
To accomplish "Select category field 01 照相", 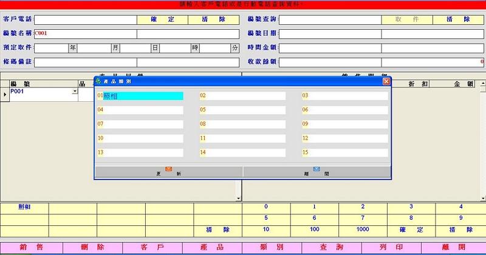I will 143,95.
